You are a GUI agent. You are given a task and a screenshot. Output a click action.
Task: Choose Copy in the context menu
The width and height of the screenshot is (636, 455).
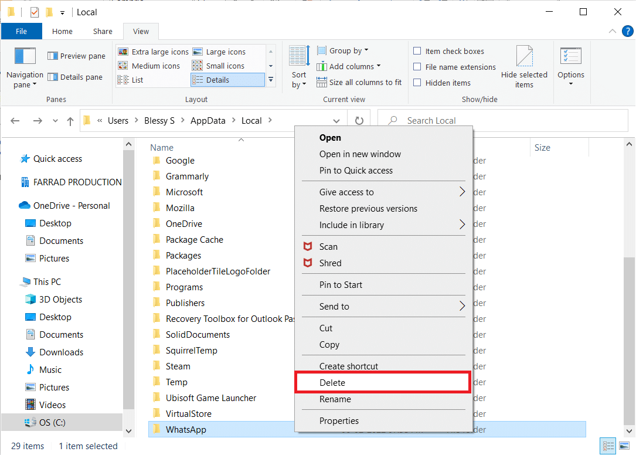click(x=383, y=345)
